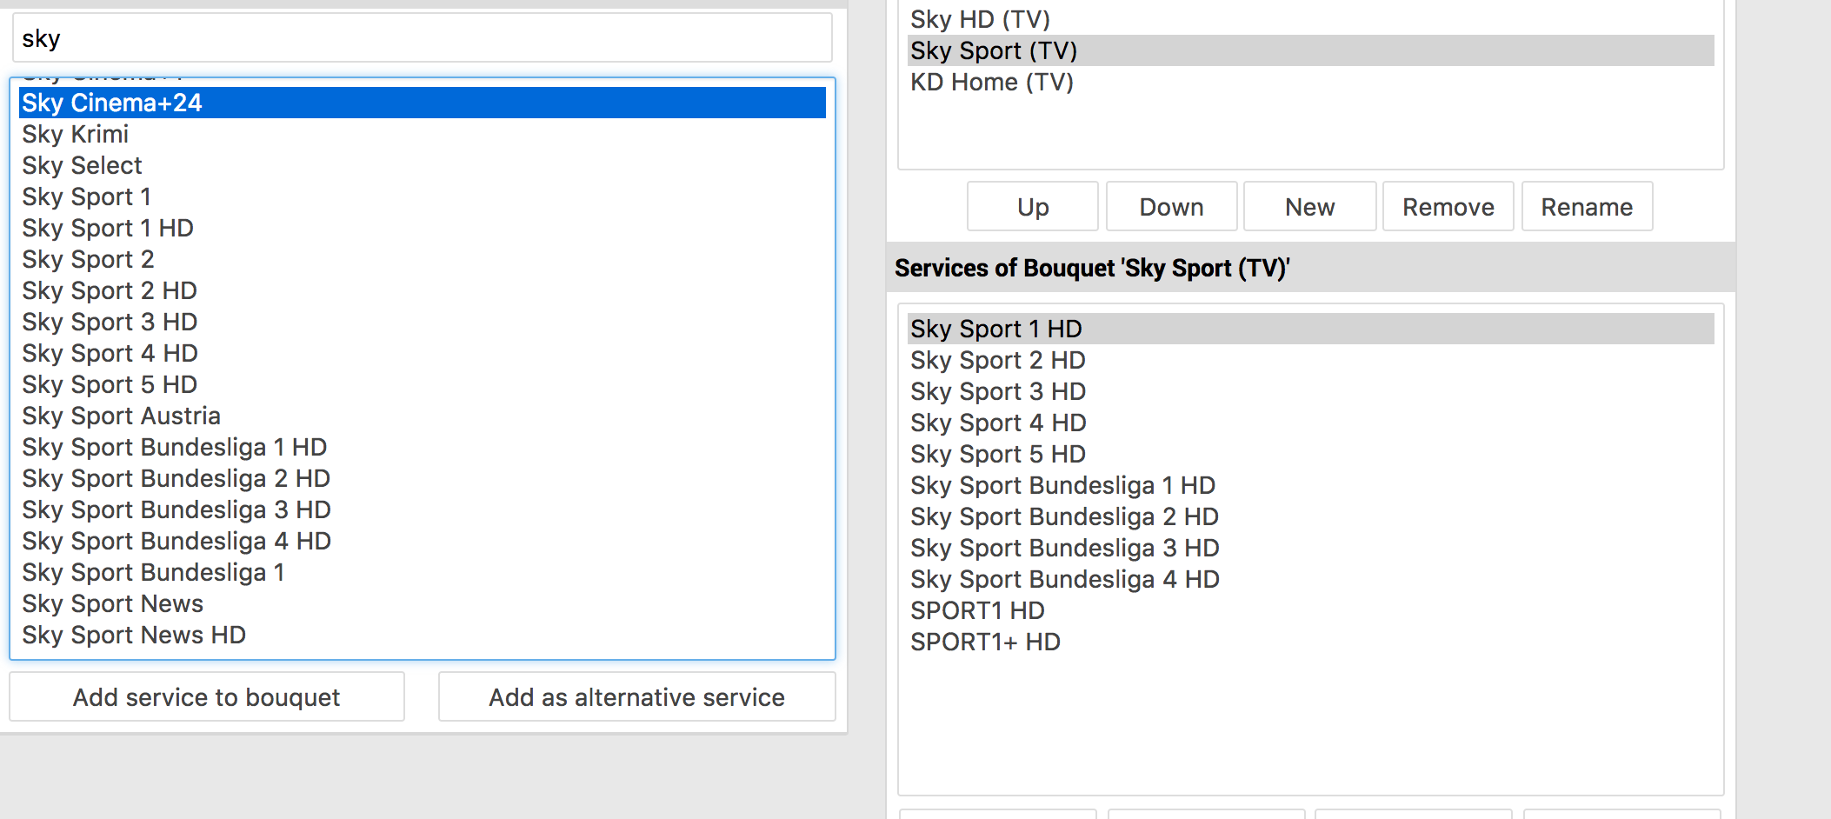The height and width of the screenshot is (819, 1831).
Task: Select Sky HD (TV) bouquet
Action: pyautogui.click(x=980, y=19)
